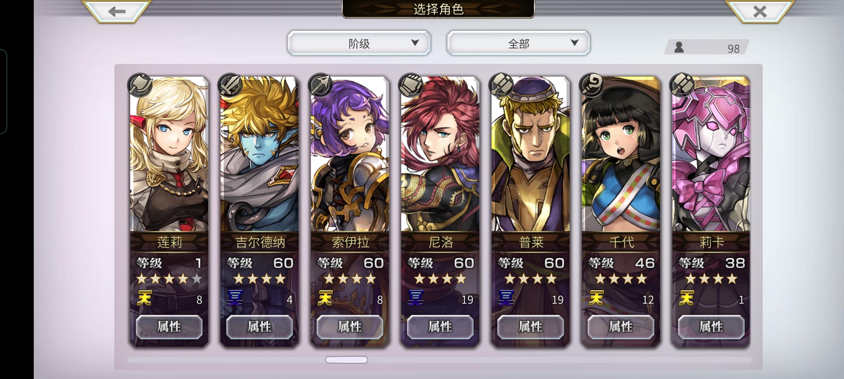The width and height of the screenshot is (844, 379).
Task: Go back using the arrow button
Action: tap(117, 11)
